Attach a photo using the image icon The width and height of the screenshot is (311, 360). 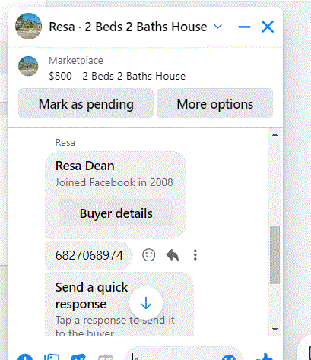pos(52,357)
